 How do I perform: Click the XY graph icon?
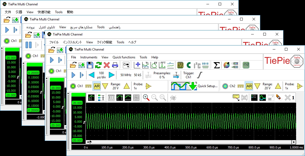click(154, 65)
